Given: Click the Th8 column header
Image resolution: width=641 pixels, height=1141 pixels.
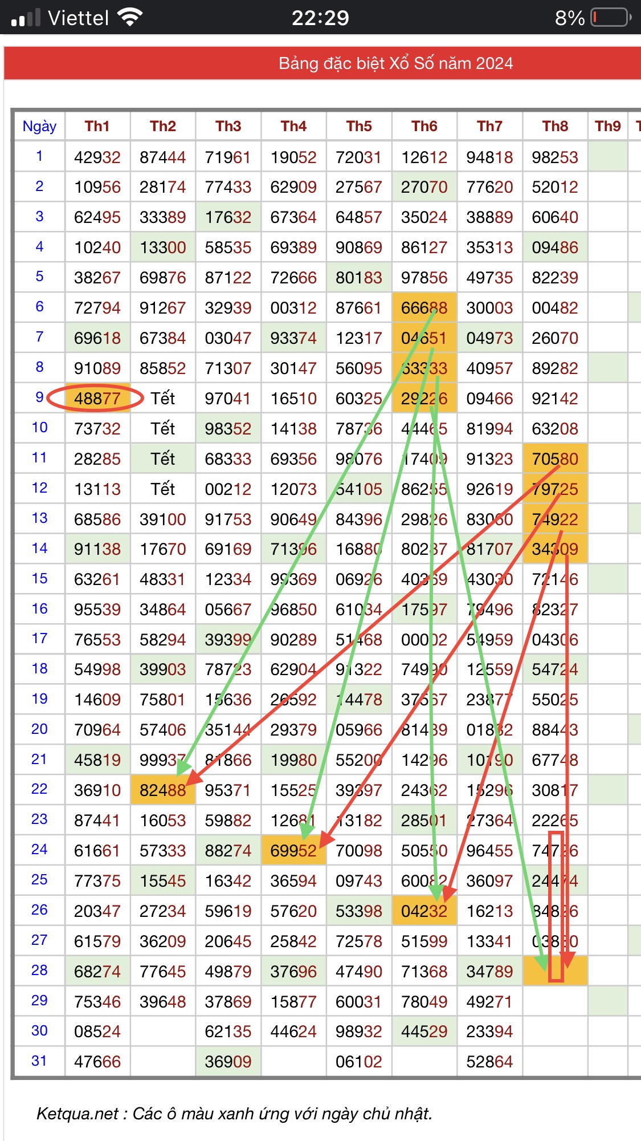Looking at the screenshot, I should click(555, 126).
